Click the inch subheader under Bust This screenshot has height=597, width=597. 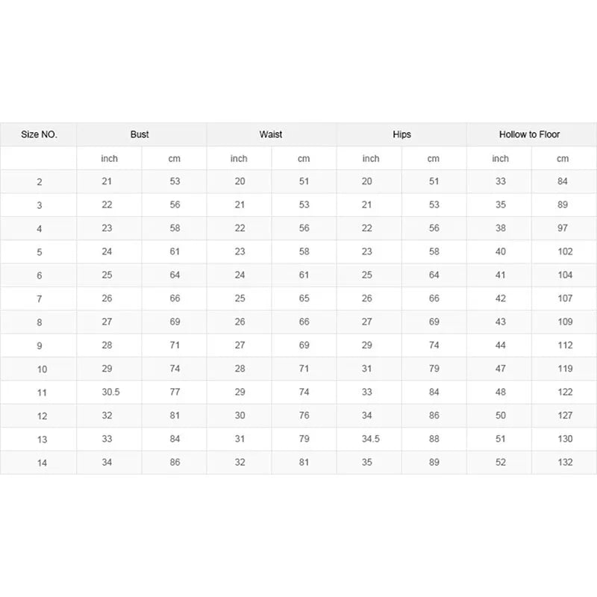point(109,158)
